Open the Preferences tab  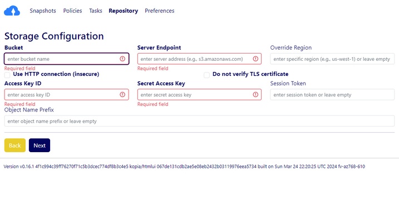159,11
